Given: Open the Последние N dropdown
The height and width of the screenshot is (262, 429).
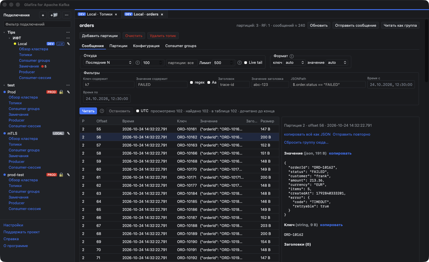Looking at the screenshot, I should pos(108,63).
